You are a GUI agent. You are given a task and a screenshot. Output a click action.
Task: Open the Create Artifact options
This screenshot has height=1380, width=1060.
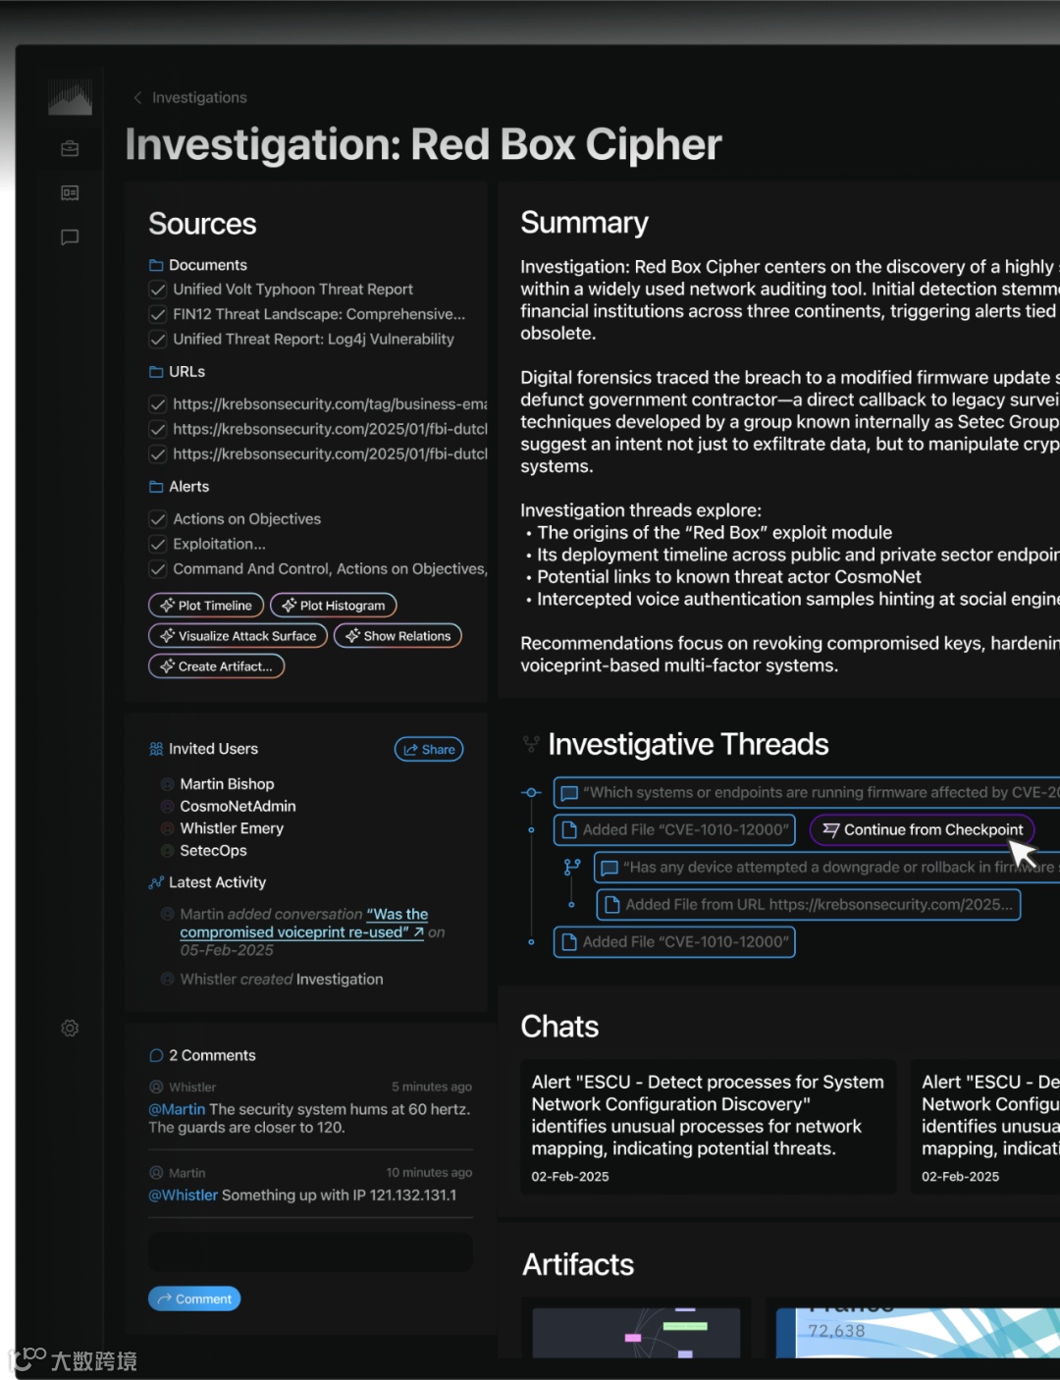point(217,666)
